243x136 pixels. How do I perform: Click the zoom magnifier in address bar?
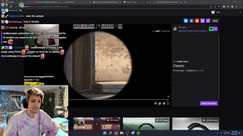point(211,7)
